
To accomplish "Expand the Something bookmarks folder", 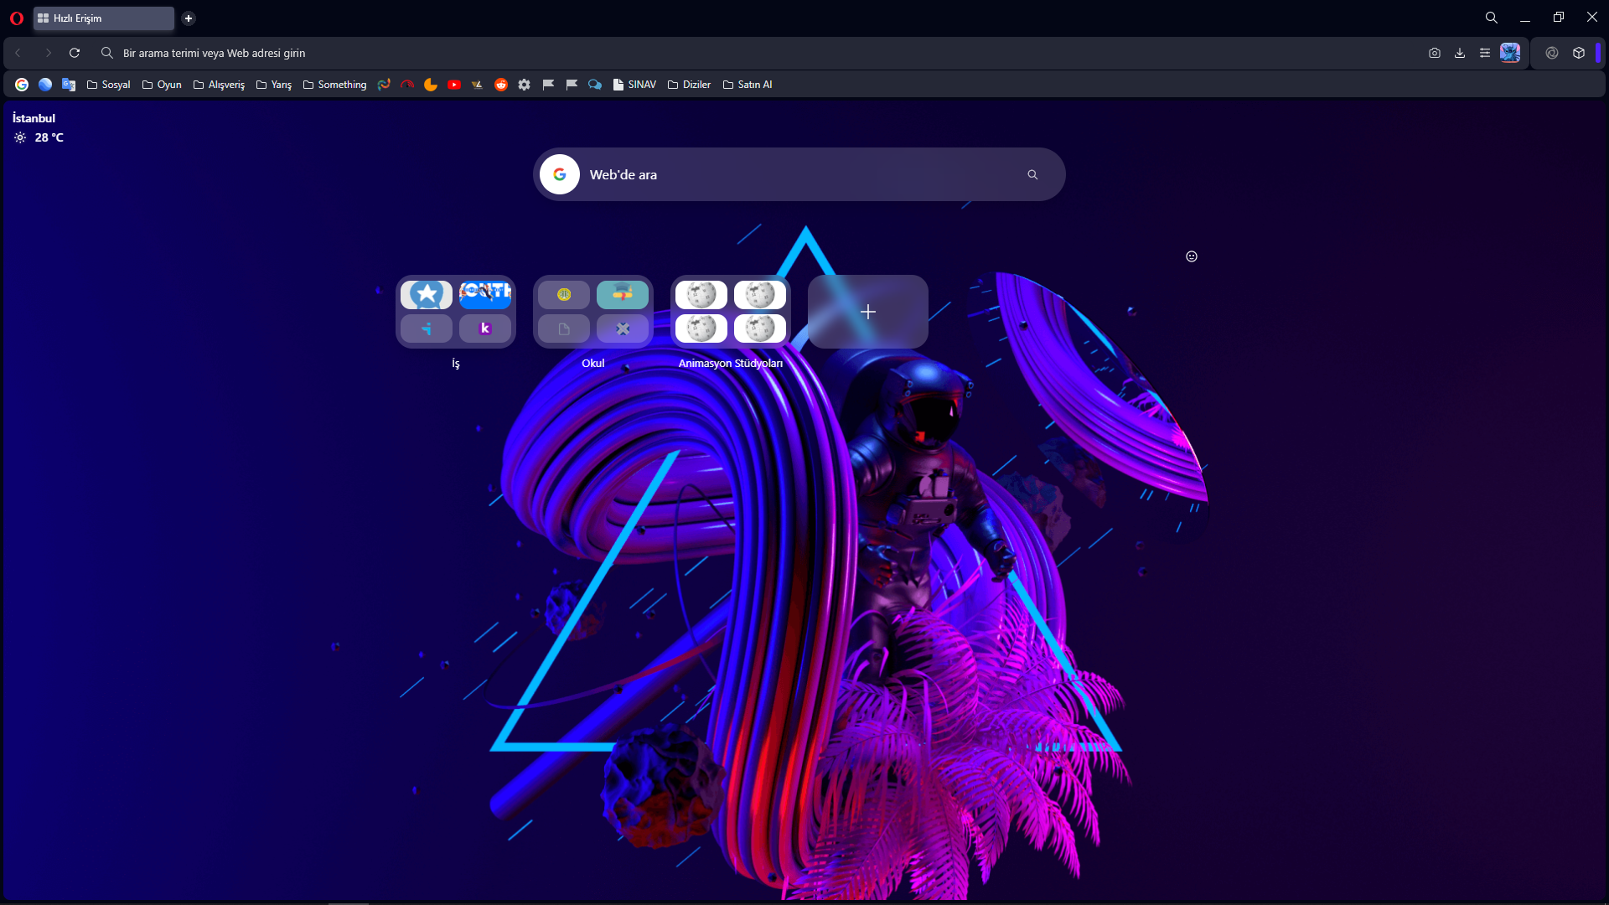I will tap(334, 85).
